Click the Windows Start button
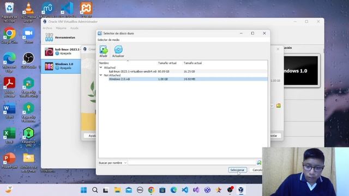The width and height of the screenshot is (349, 196). coord(83,190)
